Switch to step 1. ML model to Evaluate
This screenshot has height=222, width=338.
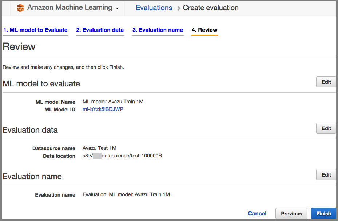35,30
